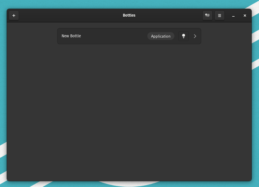Screen dimensions: 259x187
Task: Expand New Bottle details with the chevron arrow
Action: [195, 36]
